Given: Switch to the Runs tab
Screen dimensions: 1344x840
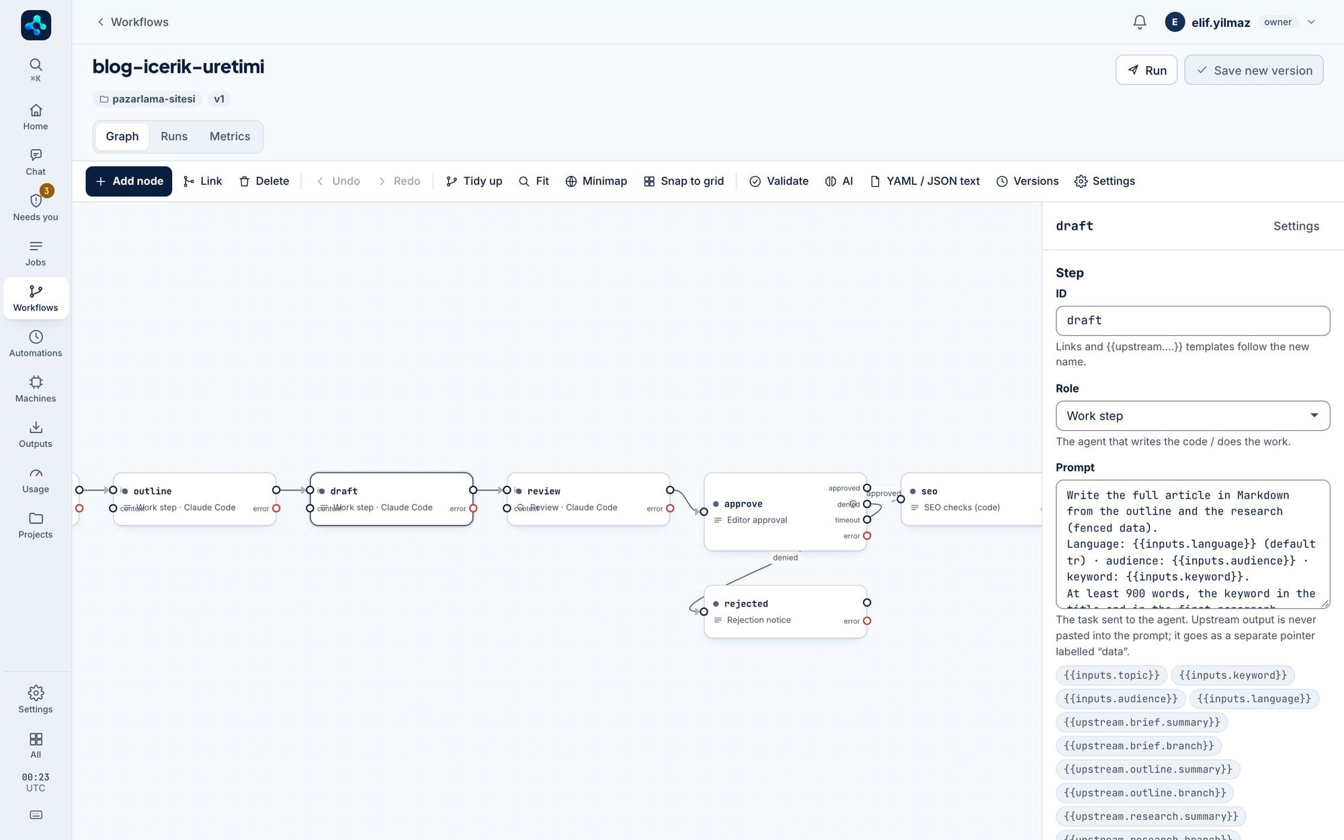Looking at the screenshot, I should [174, 136].
